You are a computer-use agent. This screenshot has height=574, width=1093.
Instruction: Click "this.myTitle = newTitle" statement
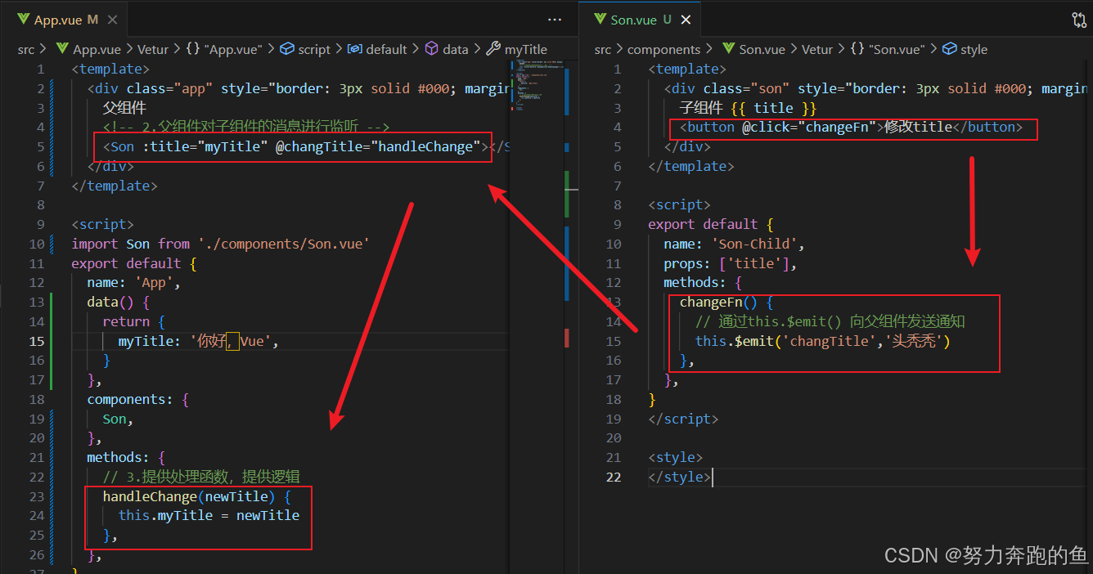(209, 516)
